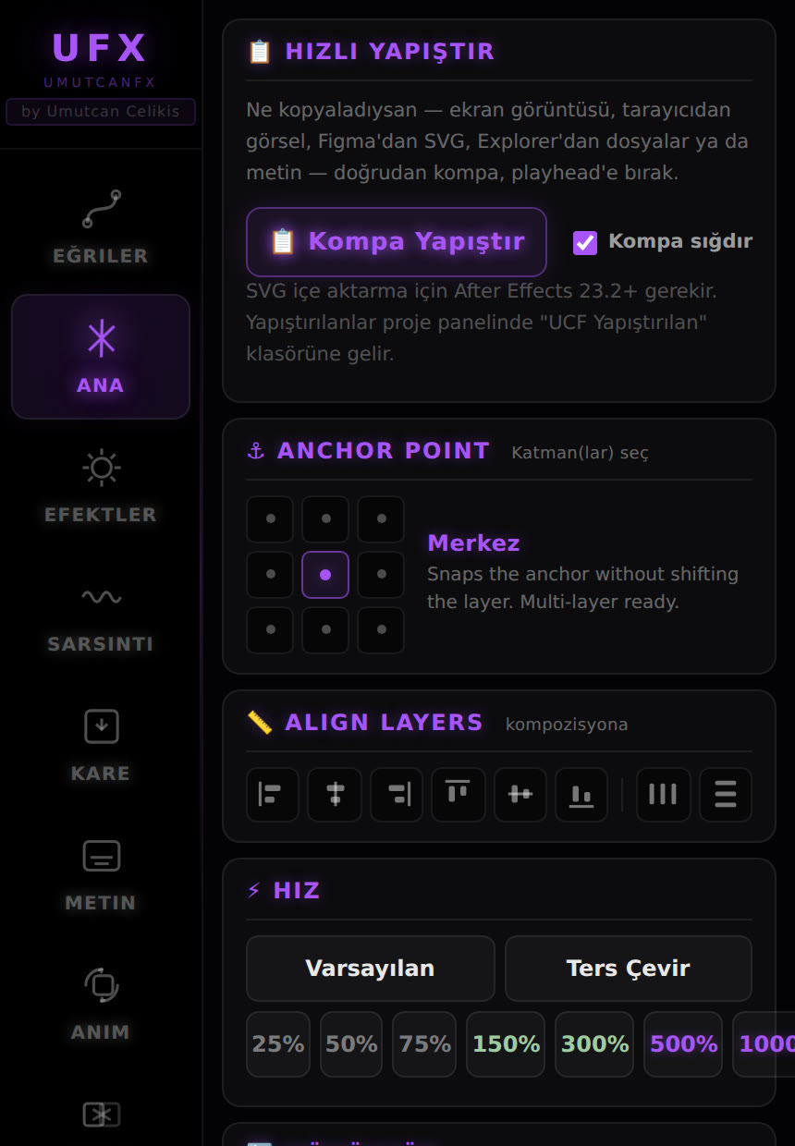The height and width of the screenshot is (1146, 795).
Task: Open the METİN text section
Action: 101,874
